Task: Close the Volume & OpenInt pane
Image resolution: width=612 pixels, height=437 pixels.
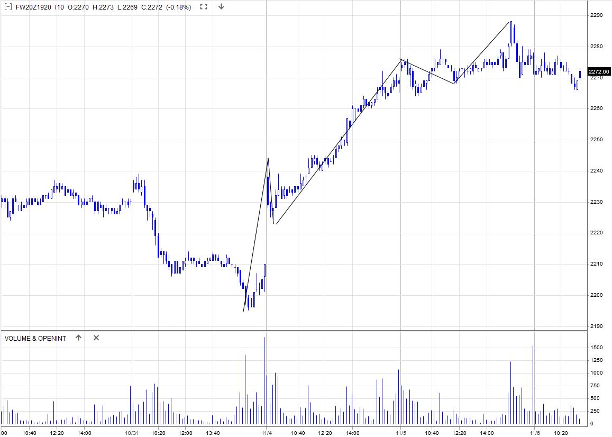Action: pos(96,338)
